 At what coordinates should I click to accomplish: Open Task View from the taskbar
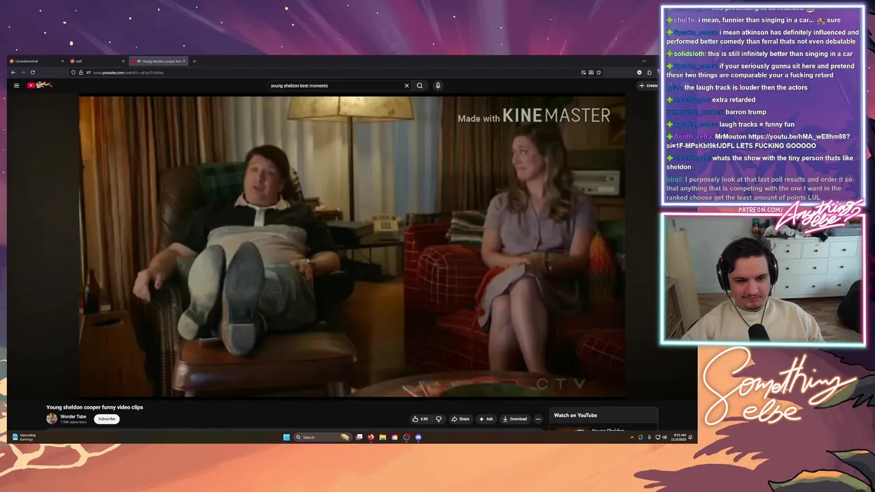[x=359, y=437]
